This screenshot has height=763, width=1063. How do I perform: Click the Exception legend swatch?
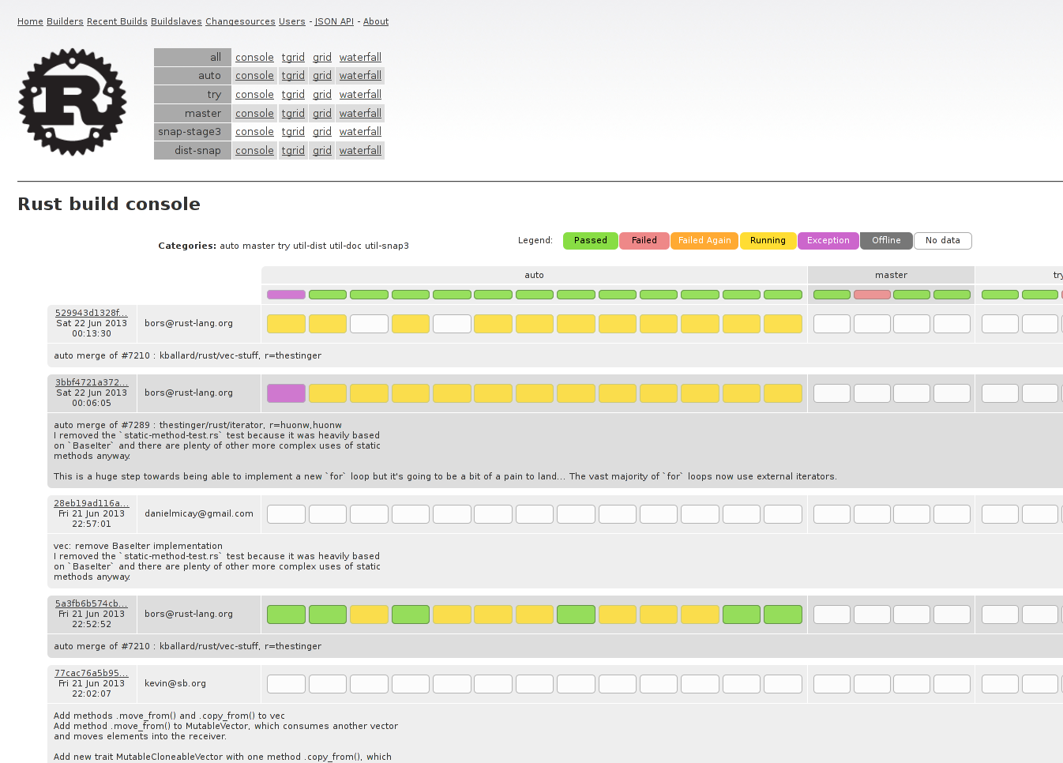pyautogui.click(x=828, y=241)
